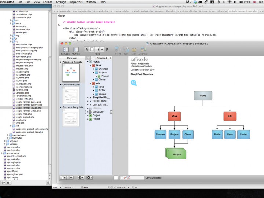Expand the css folder in project drawer
The width and height of the screenshot is (264, 198).
11,21
